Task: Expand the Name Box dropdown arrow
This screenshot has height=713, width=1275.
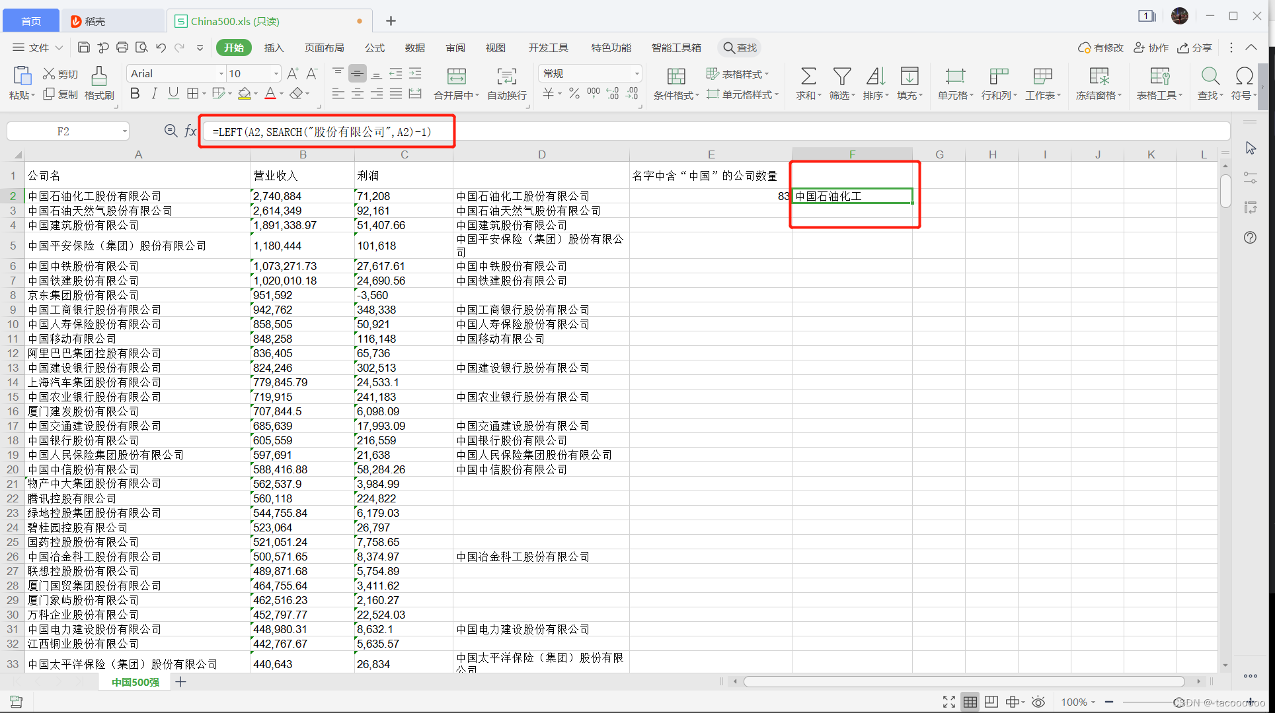Action: click(x=124, y=131)
